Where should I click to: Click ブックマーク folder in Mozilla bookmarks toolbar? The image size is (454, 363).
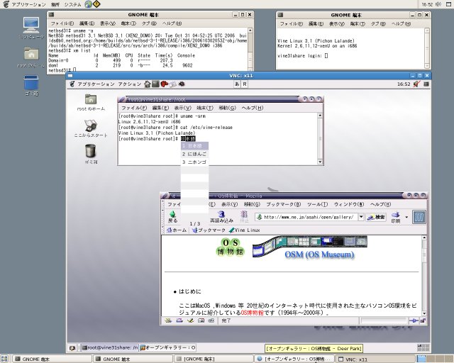[x=209, y=230]
